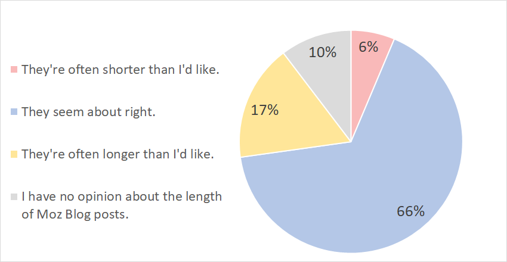
Task: Click the pink legend swatch for shorter posts
Action: [x=15, y=69]
